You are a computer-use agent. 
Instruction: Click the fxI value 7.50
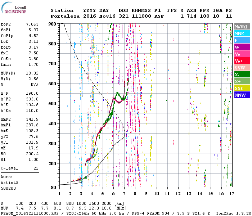point(33,53)
